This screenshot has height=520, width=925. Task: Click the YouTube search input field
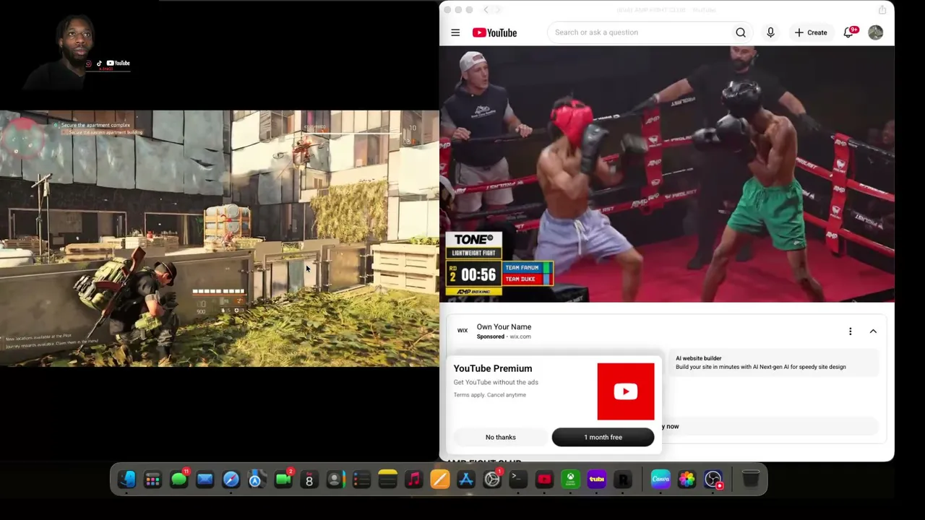(x=640, y=32)
